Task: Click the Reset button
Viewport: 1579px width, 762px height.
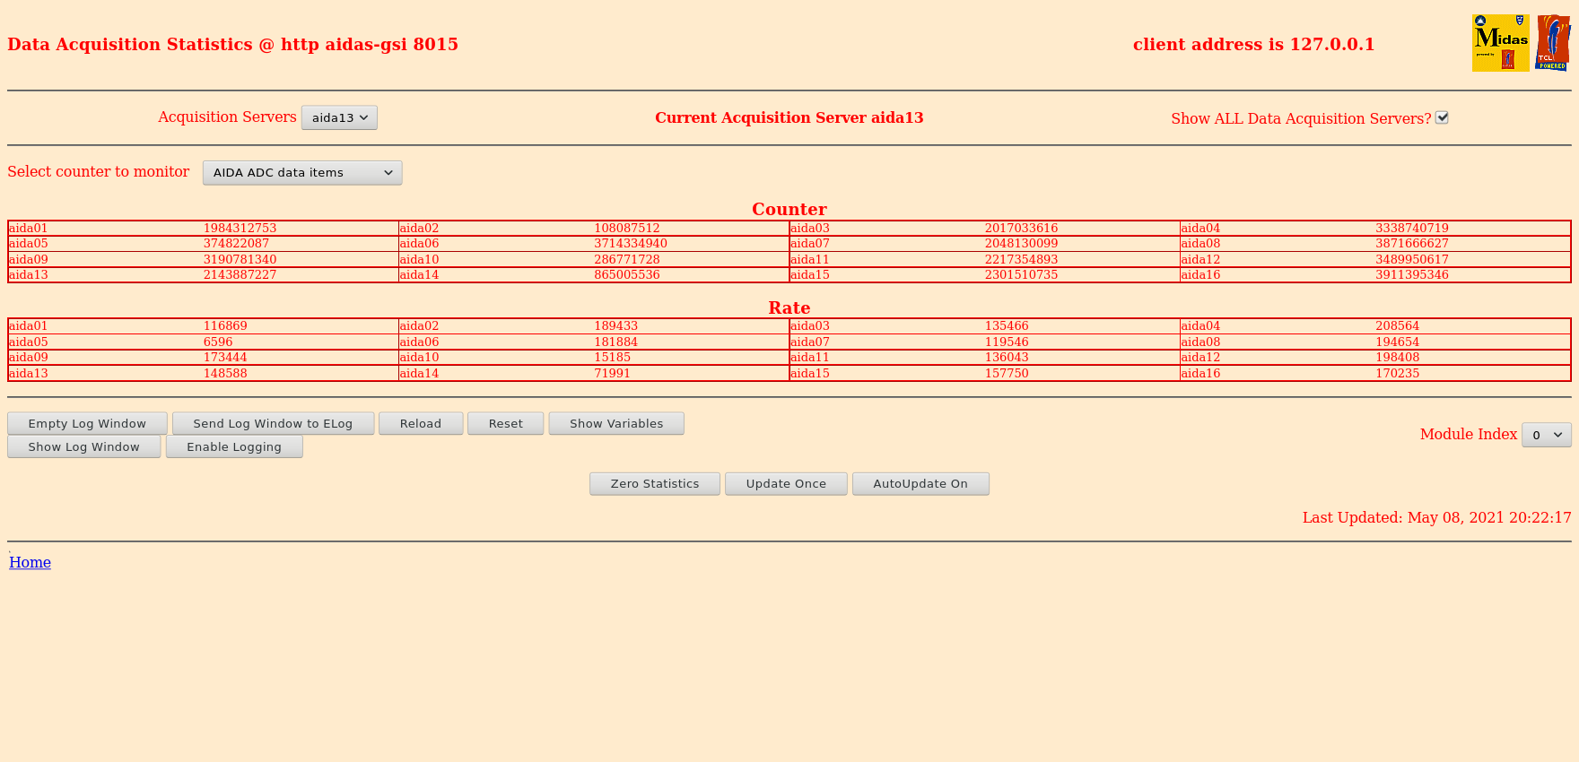Action: [x=506, y=423]
